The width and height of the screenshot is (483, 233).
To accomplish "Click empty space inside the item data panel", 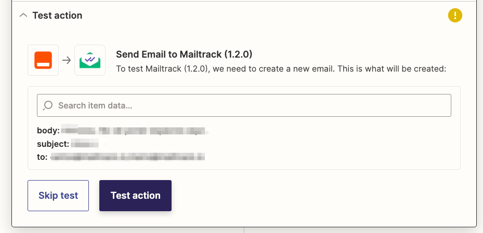I will 333,145.
